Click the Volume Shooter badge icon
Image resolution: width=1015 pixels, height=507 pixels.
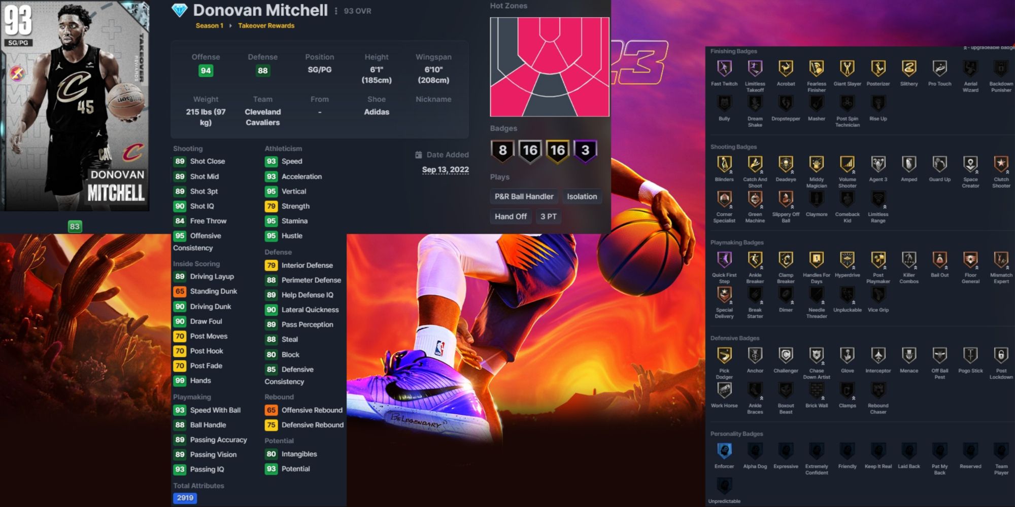(847, 164)
